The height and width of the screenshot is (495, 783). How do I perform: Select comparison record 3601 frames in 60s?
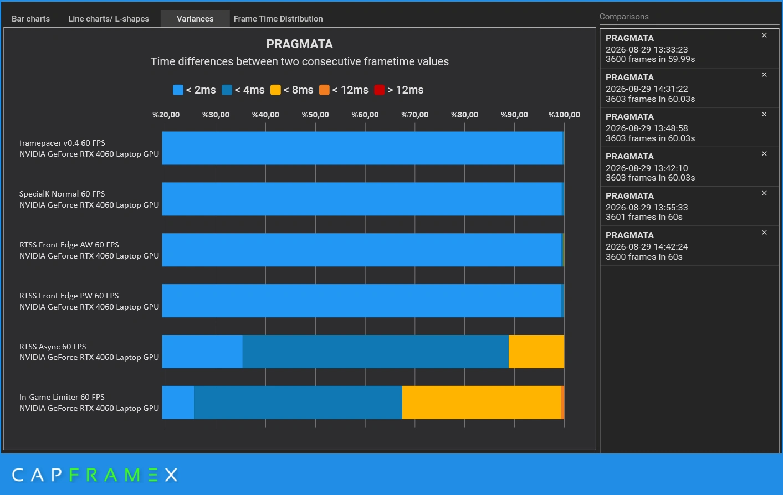[689, 206]
